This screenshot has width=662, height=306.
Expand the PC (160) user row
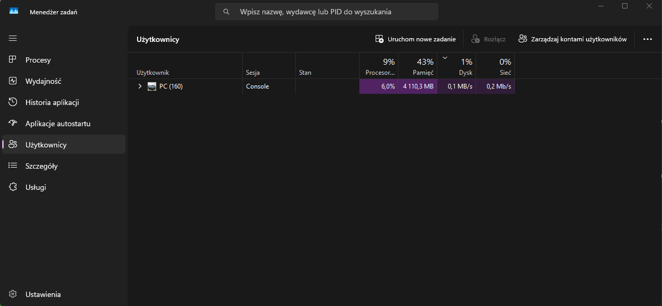[x=140, y=86]
